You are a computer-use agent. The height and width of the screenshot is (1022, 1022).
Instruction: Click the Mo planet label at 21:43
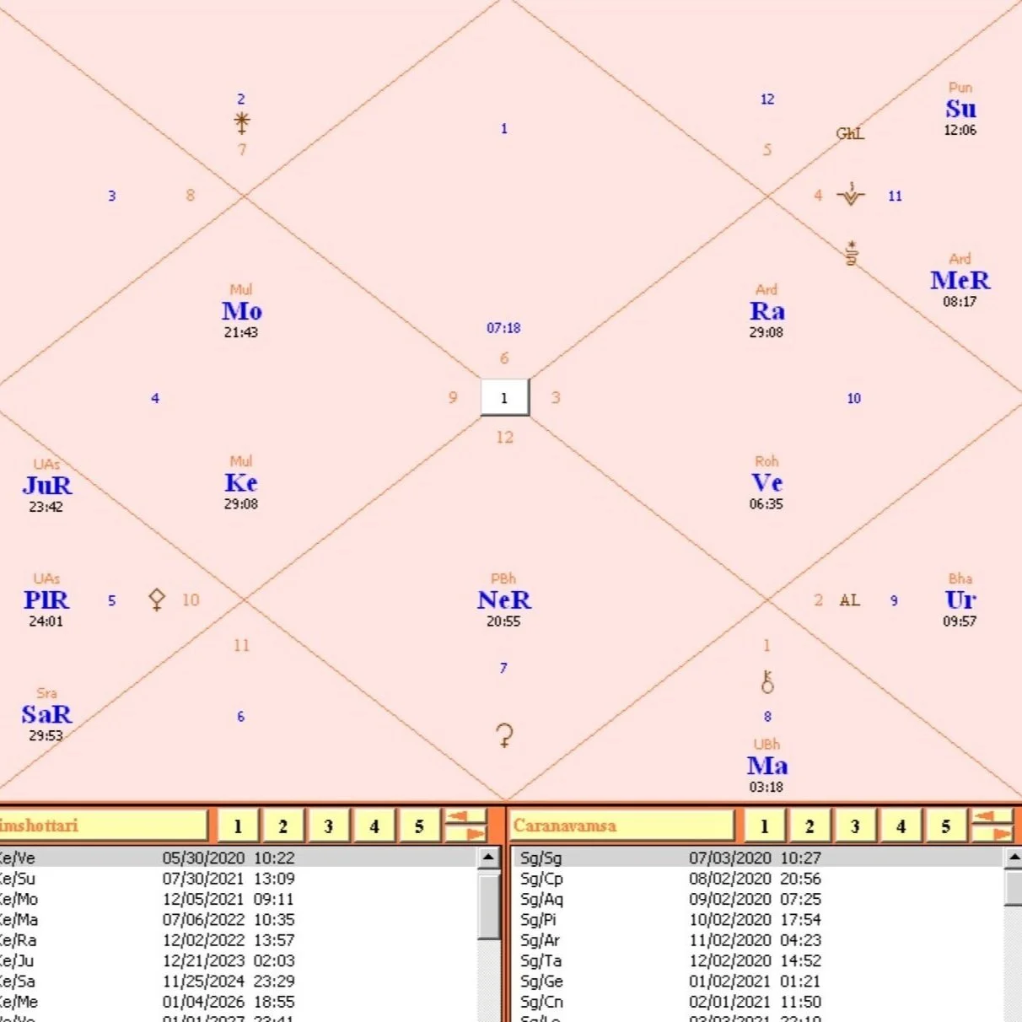242,311
